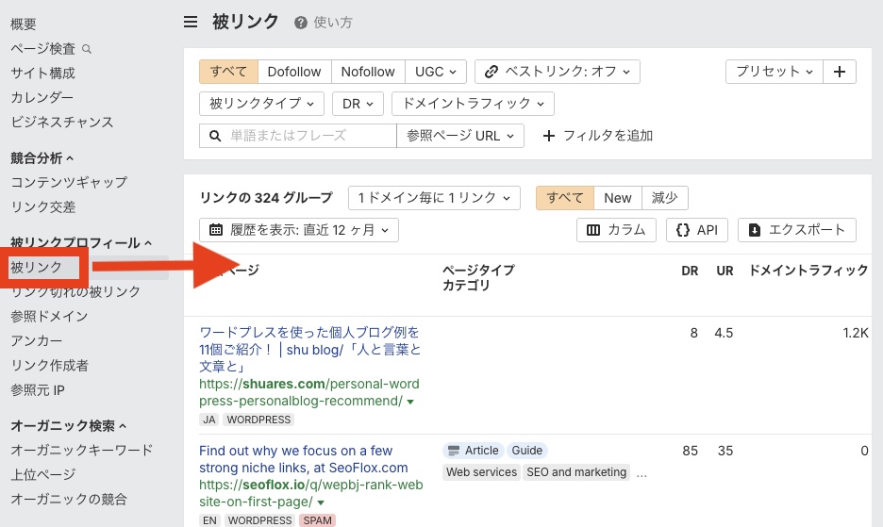Click the API button
The image size is (883, 527).
(697, 230)
